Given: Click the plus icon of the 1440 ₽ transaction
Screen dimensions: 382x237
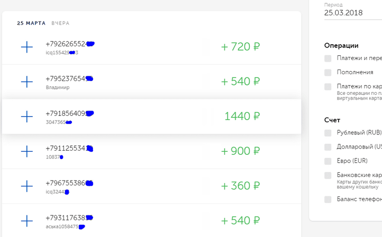Looking at the screenshot, I should (27, 116).
